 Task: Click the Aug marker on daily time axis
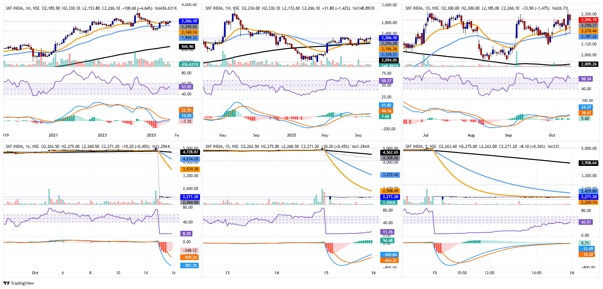(471, 135)
